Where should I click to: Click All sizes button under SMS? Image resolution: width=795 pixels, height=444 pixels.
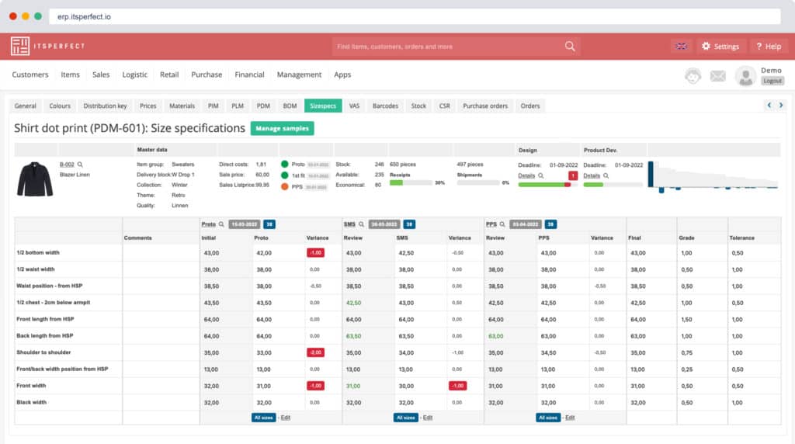point(405,418)
